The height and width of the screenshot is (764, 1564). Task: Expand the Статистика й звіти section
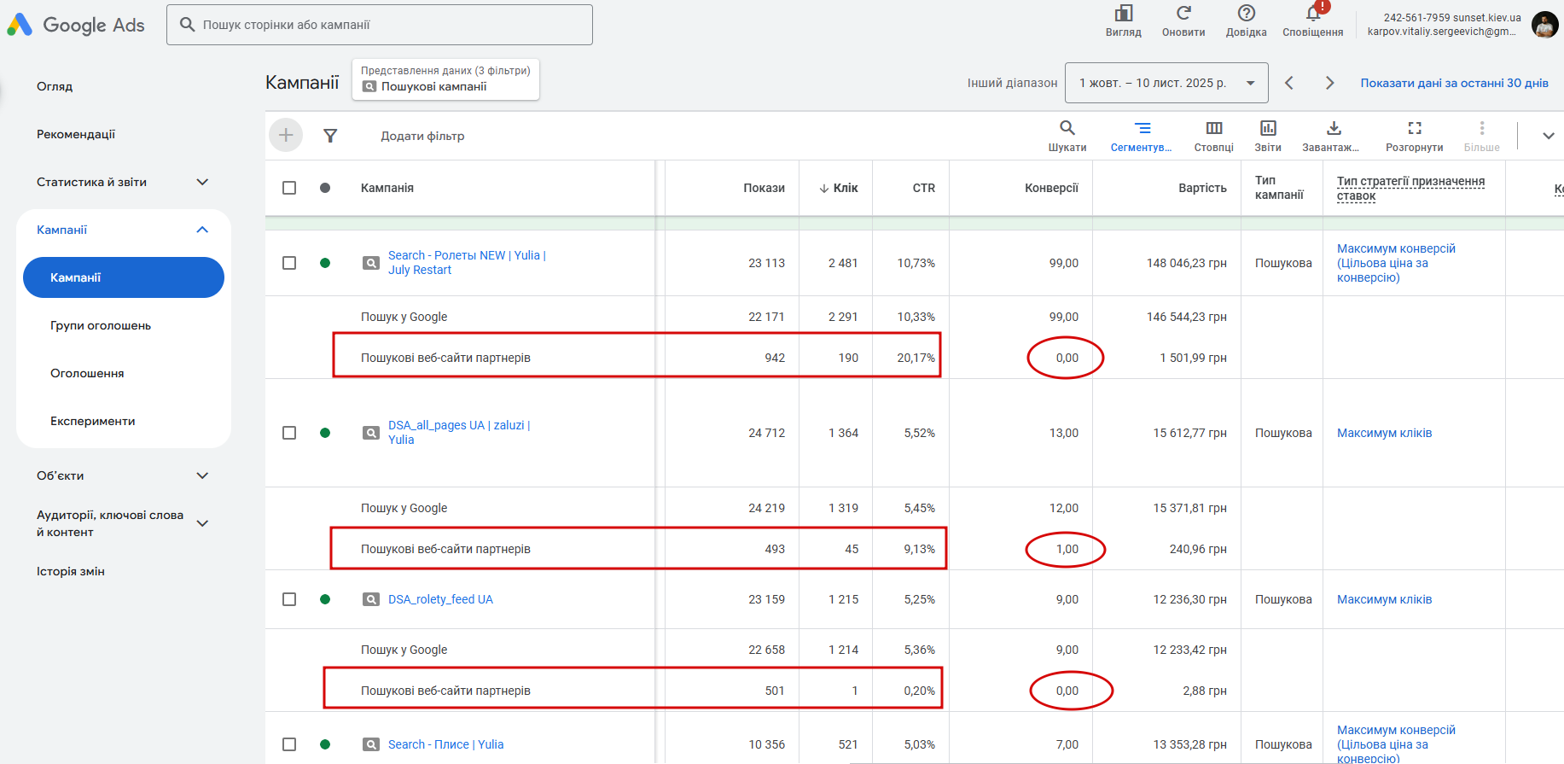202,182
